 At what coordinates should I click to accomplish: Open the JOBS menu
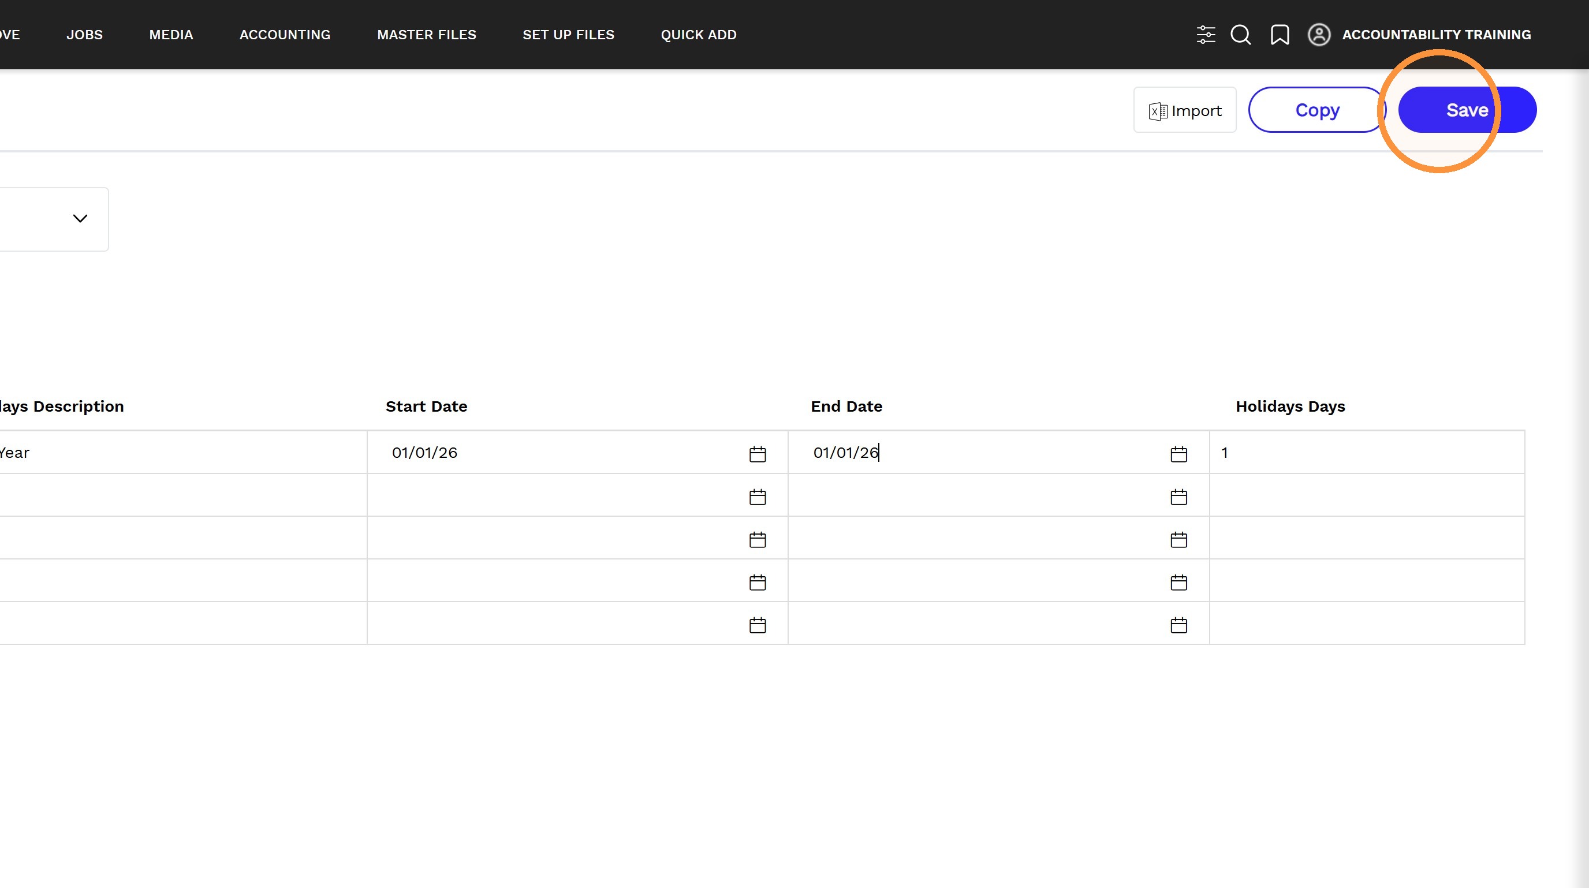click(84, 35)
